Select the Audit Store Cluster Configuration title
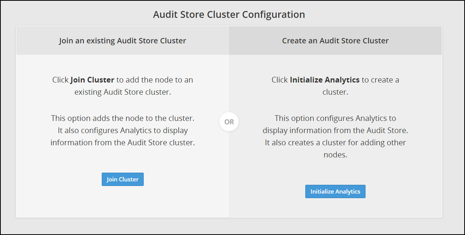The image size is (465, 235). (x=229, y=14)
